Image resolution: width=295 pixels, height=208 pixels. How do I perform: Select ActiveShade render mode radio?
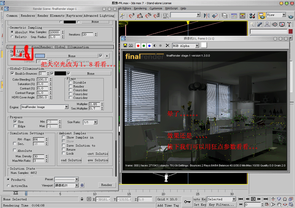point(8,185)
